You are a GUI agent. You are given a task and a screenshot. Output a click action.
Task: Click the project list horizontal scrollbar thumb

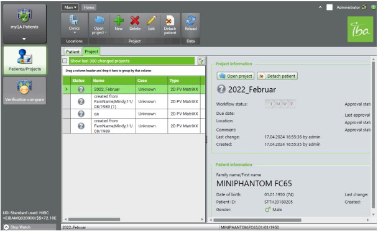[94, 219]
